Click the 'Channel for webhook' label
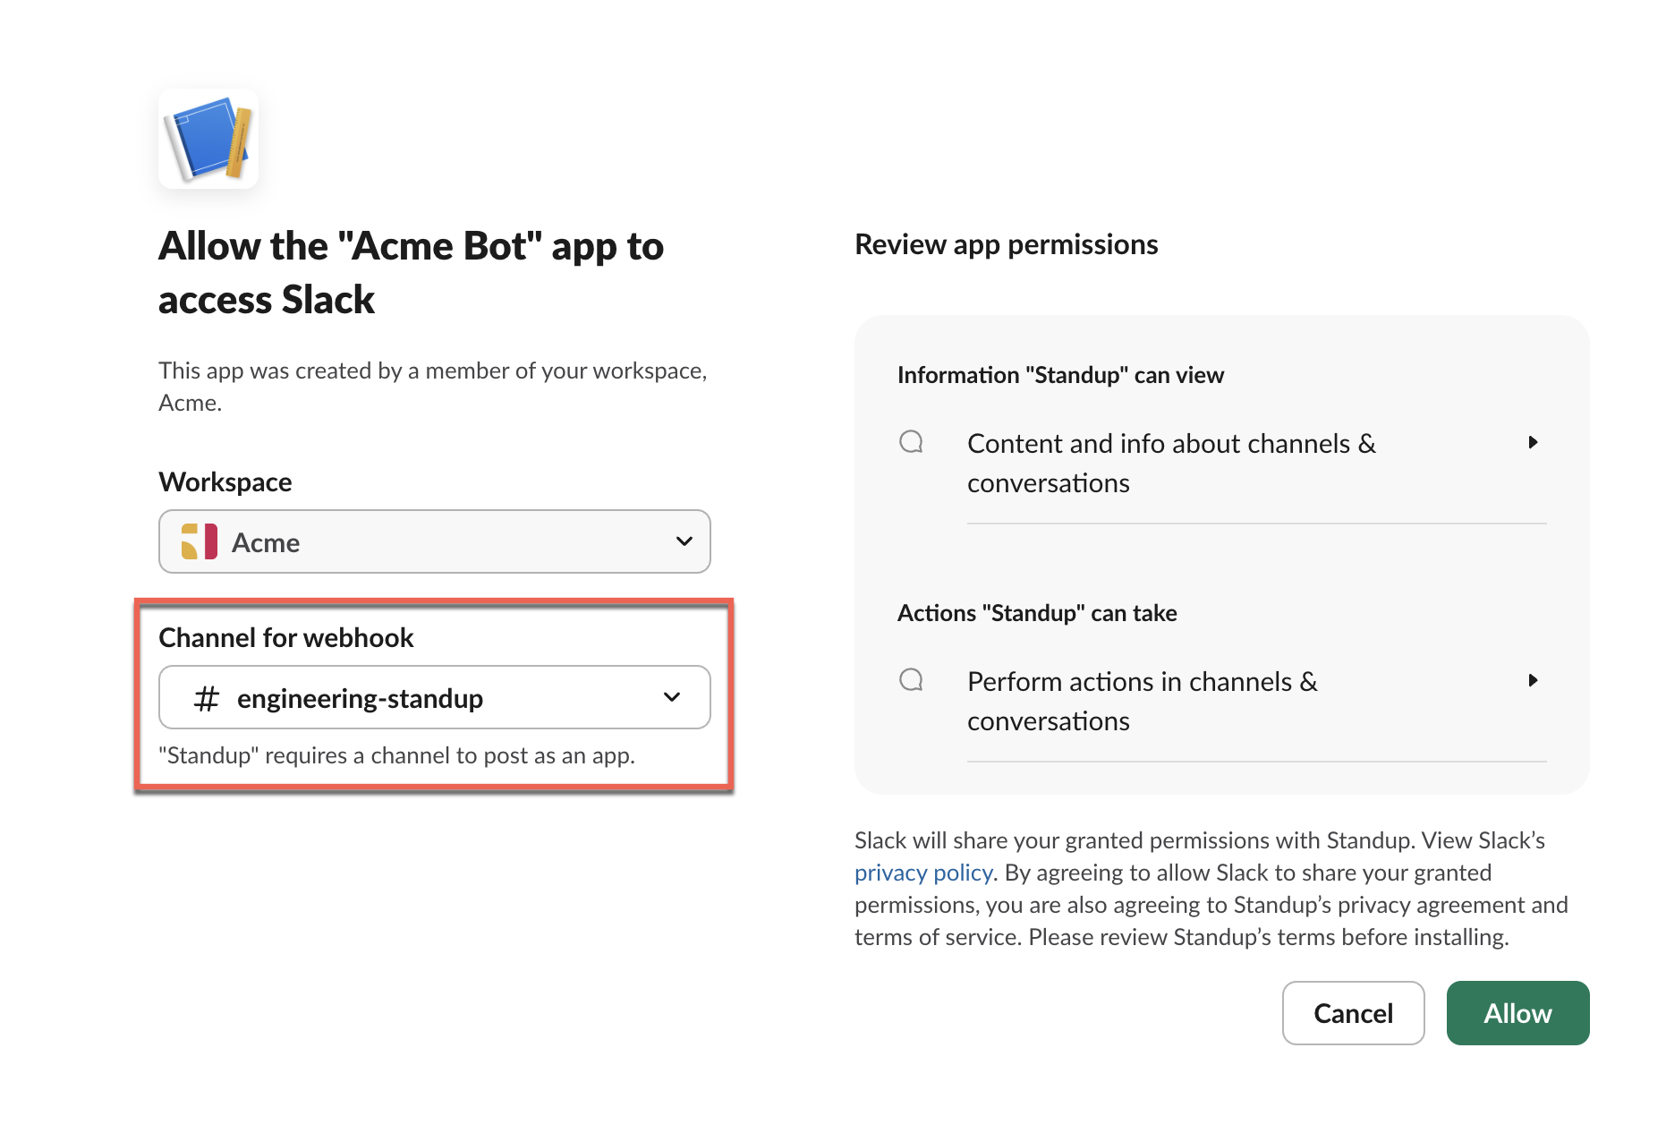This screenshot has height=1133, width=1666. tap(286, 637)
